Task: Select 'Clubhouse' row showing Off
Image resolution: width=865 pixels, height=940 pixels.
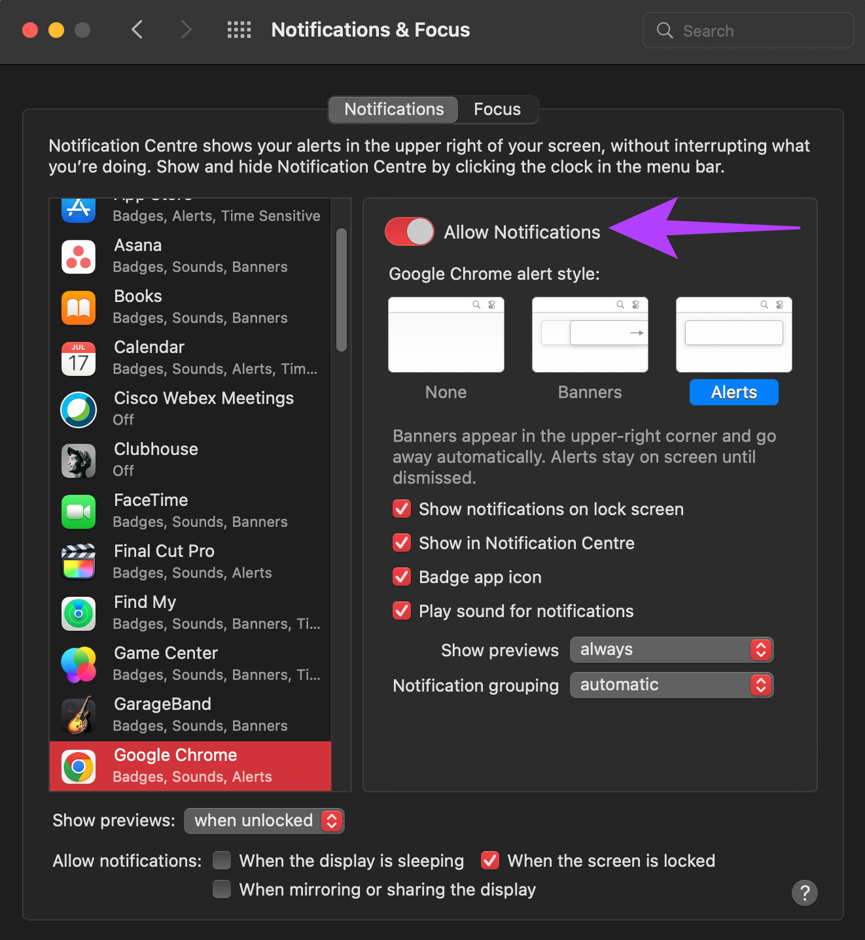Action: tap(190, 460)
